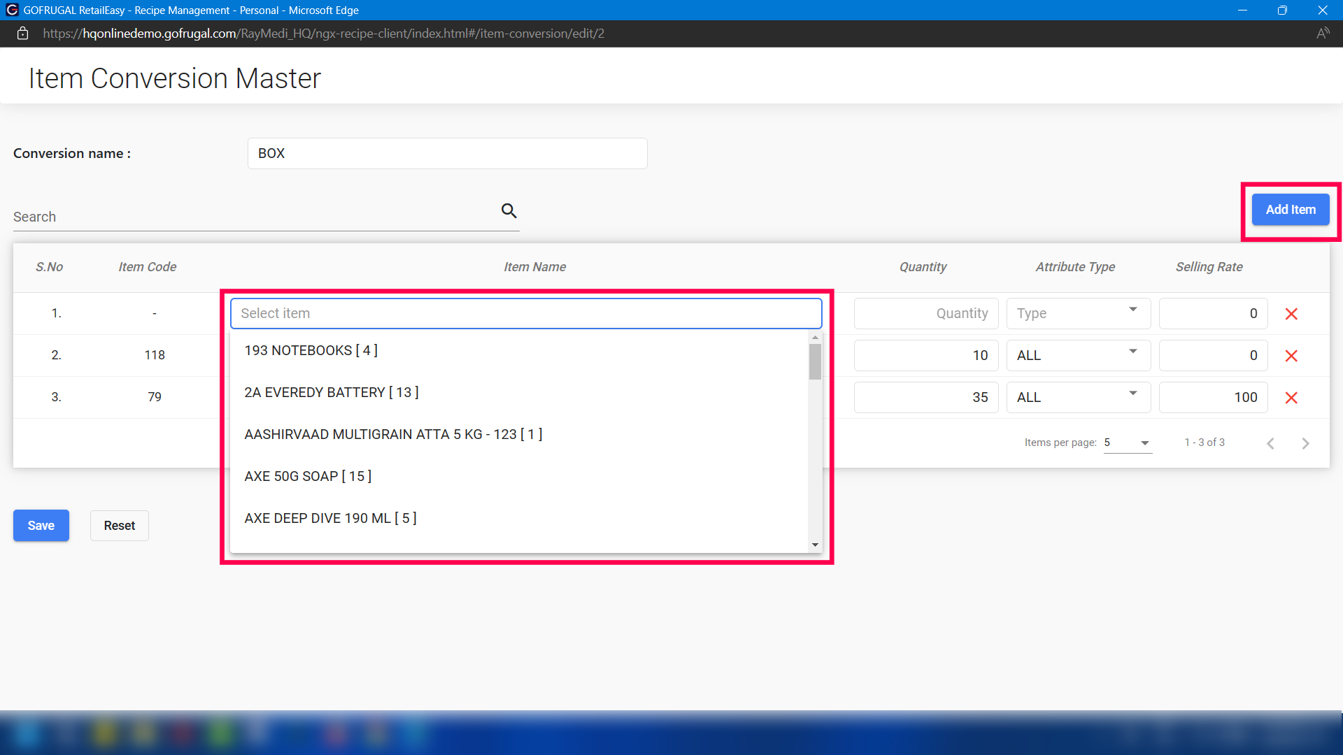Screen dimensions: 1343x755
Task: Select 193 NOTEBOOKS from item list
Action: click(311, 350)
